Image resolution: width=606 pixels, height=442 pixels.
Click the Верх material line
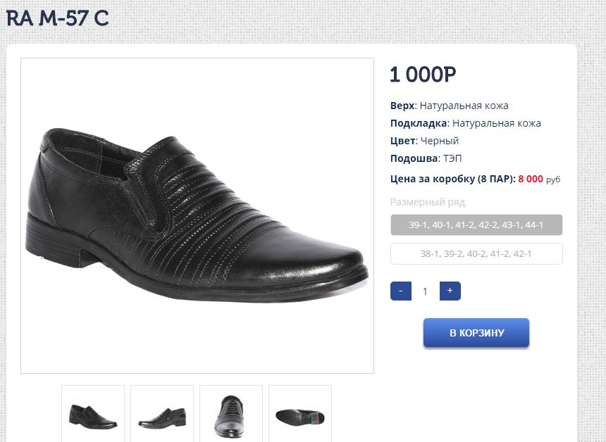click(450, 106)
